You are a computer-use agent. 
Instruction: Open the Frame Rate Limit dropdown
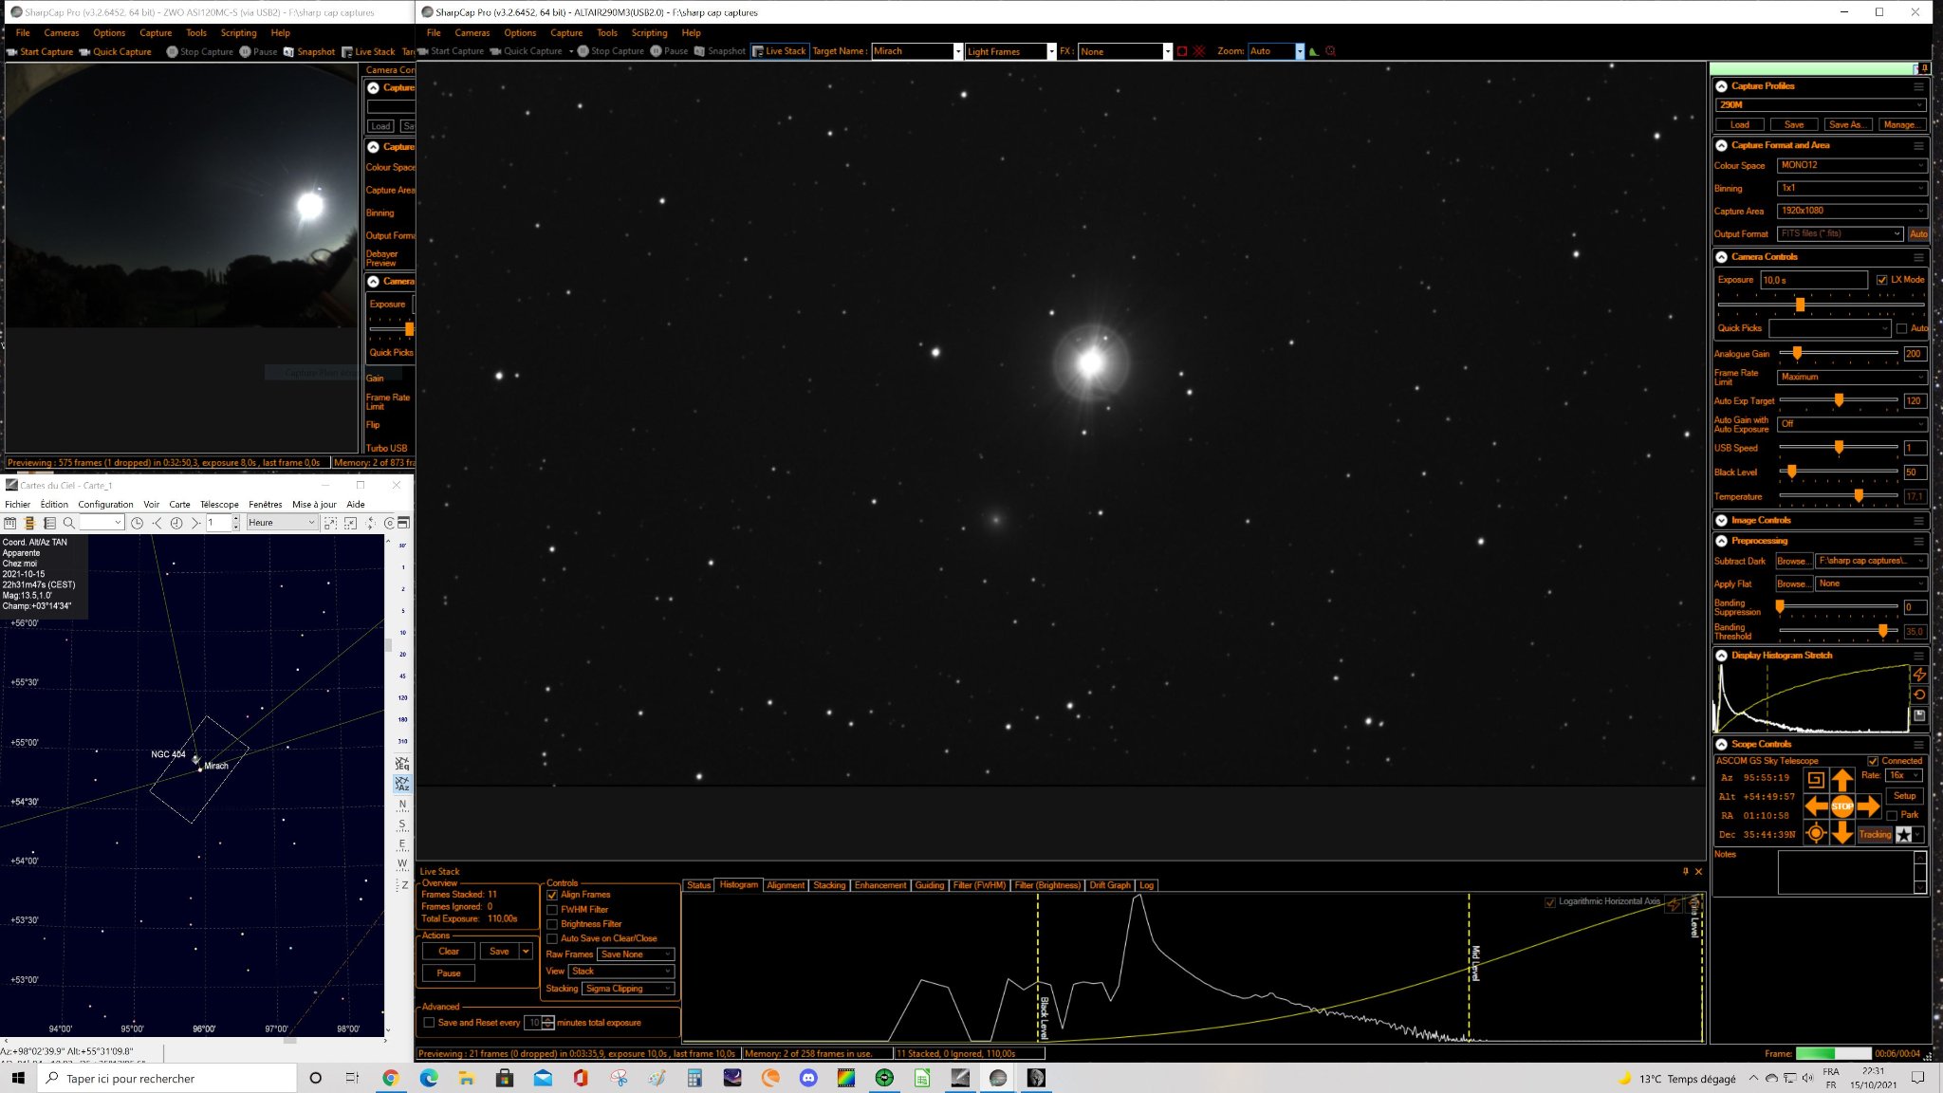tap(1851, 377)
